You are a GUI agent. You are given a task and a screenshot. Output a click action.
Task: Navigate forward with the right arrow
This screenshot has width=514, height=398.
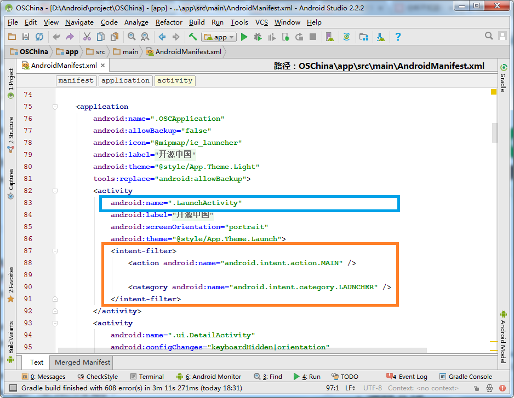click(x=176, y=37)
